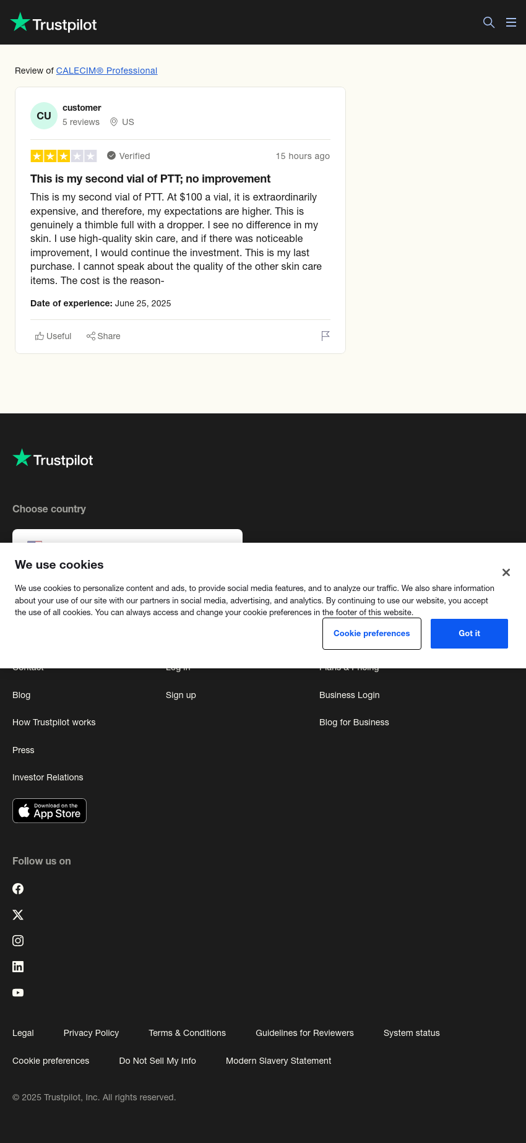Open Trustpilot's Facebook icon
Image resolution: width=526 pixels, height=1143 pixels.
pos(18,889)
